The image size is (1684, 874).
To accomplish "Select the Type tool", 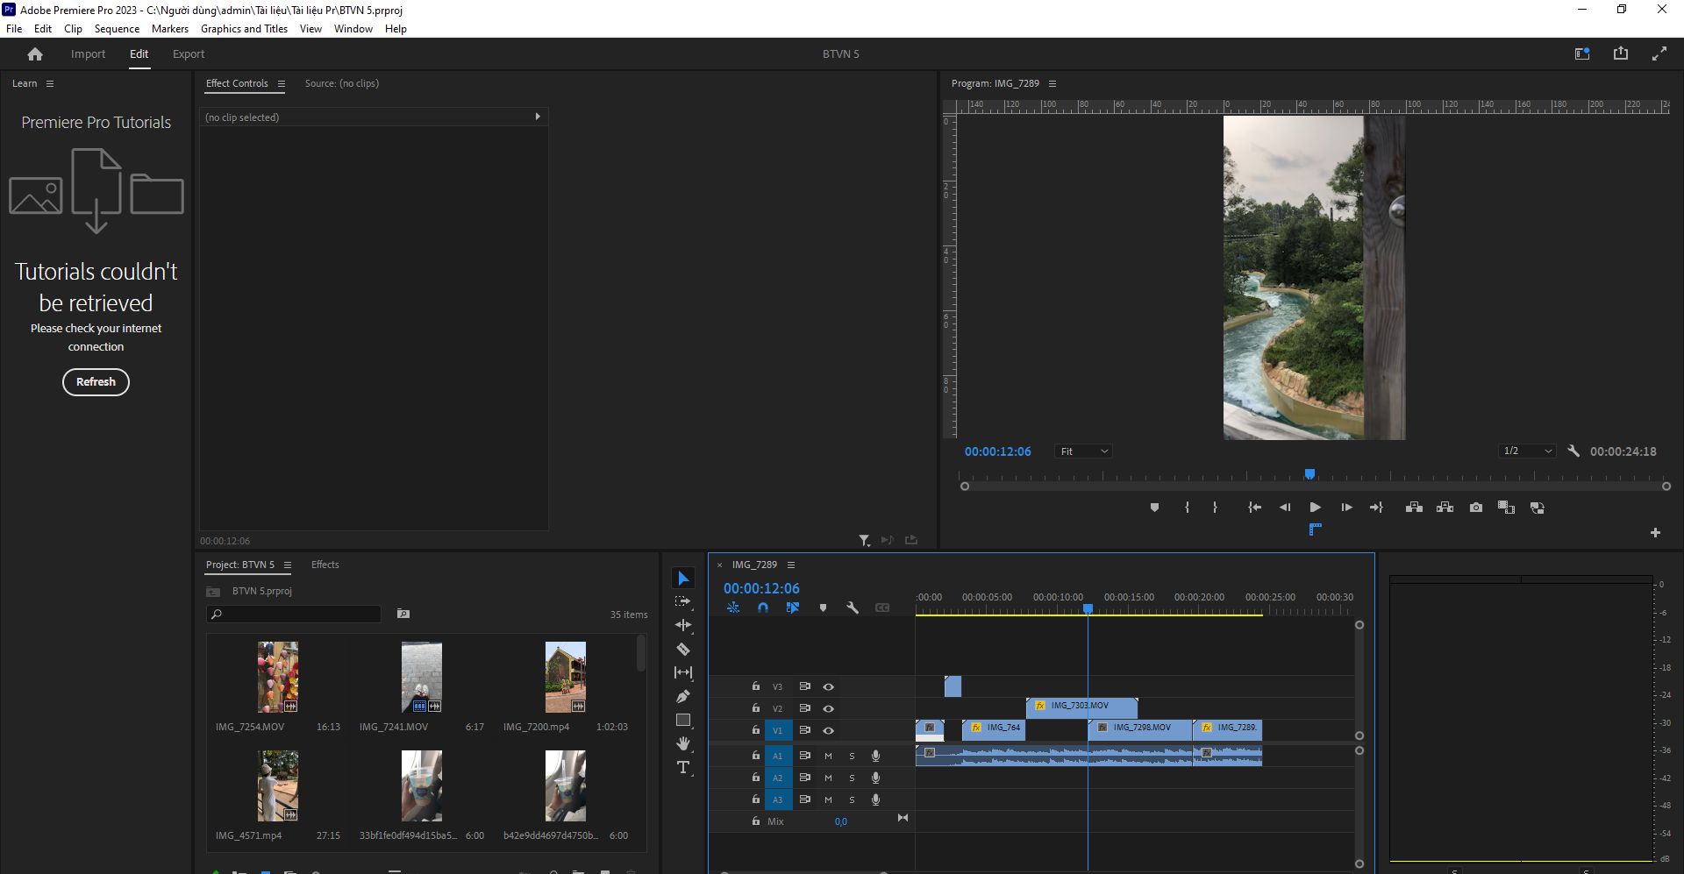I will pos(683,768).
